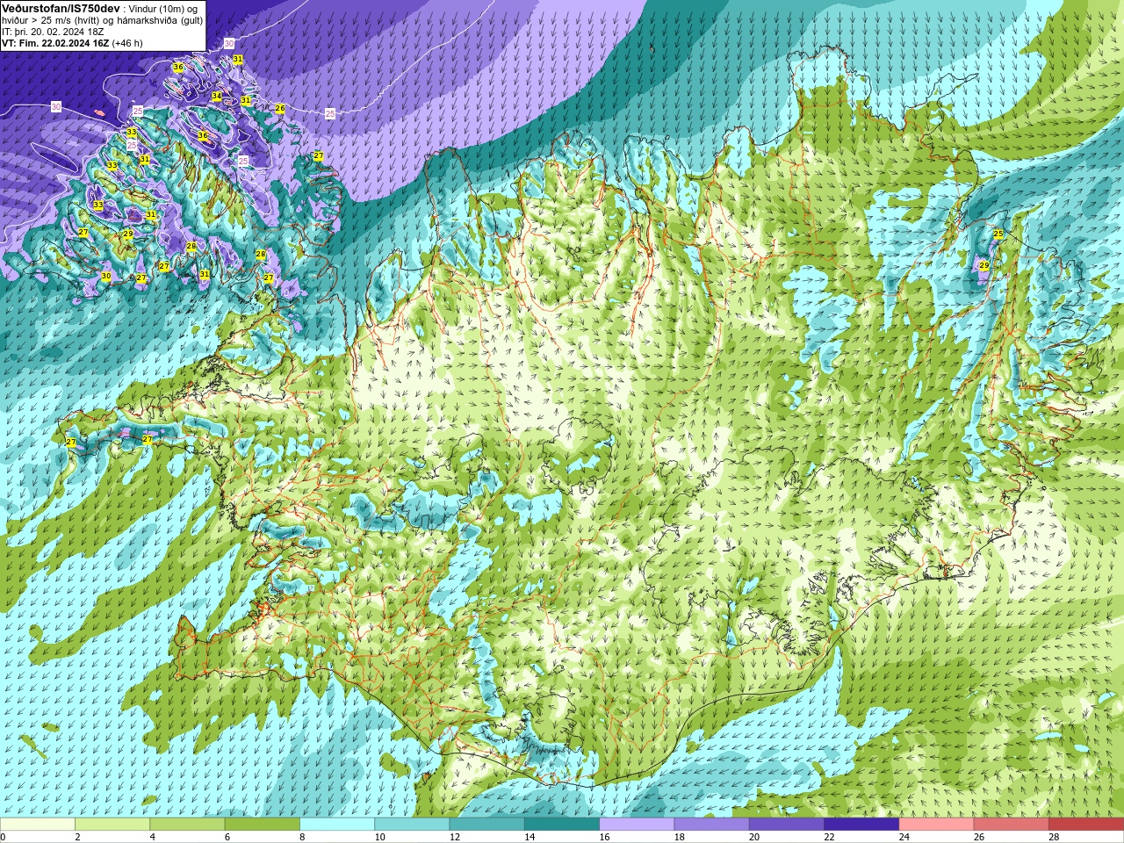
Task: Click legend tick label '0'
Action: click(3, 837)
